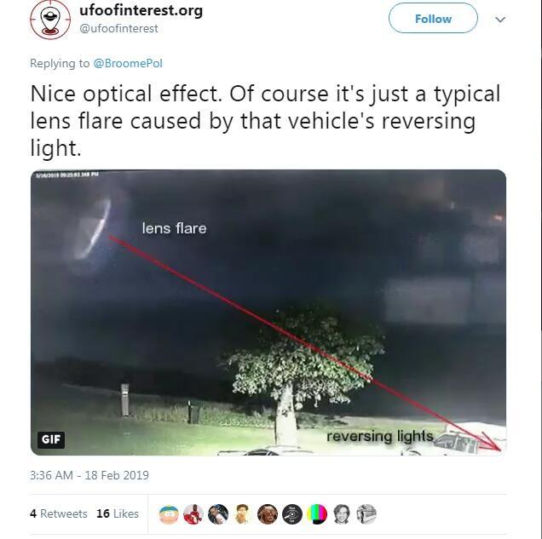Open the Cartman cartoon avatar liker

point(169,514)
